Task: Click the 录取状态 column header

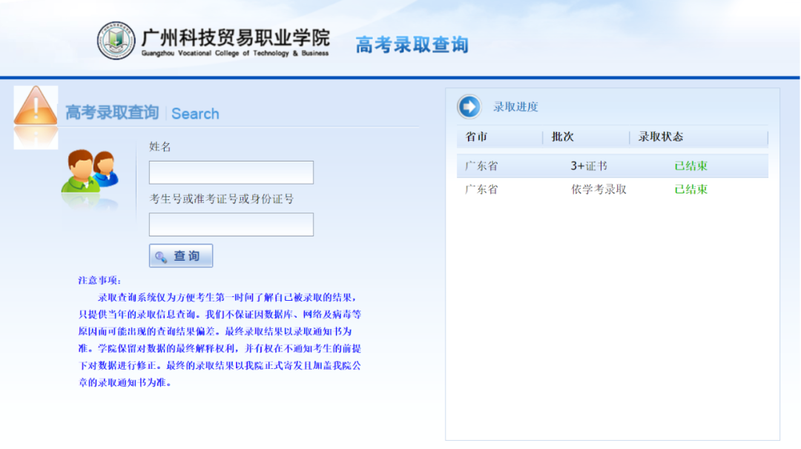Action: (x=662, y=137)
